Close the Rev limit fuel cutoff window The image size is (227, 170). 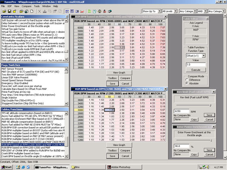coord(214,92)
